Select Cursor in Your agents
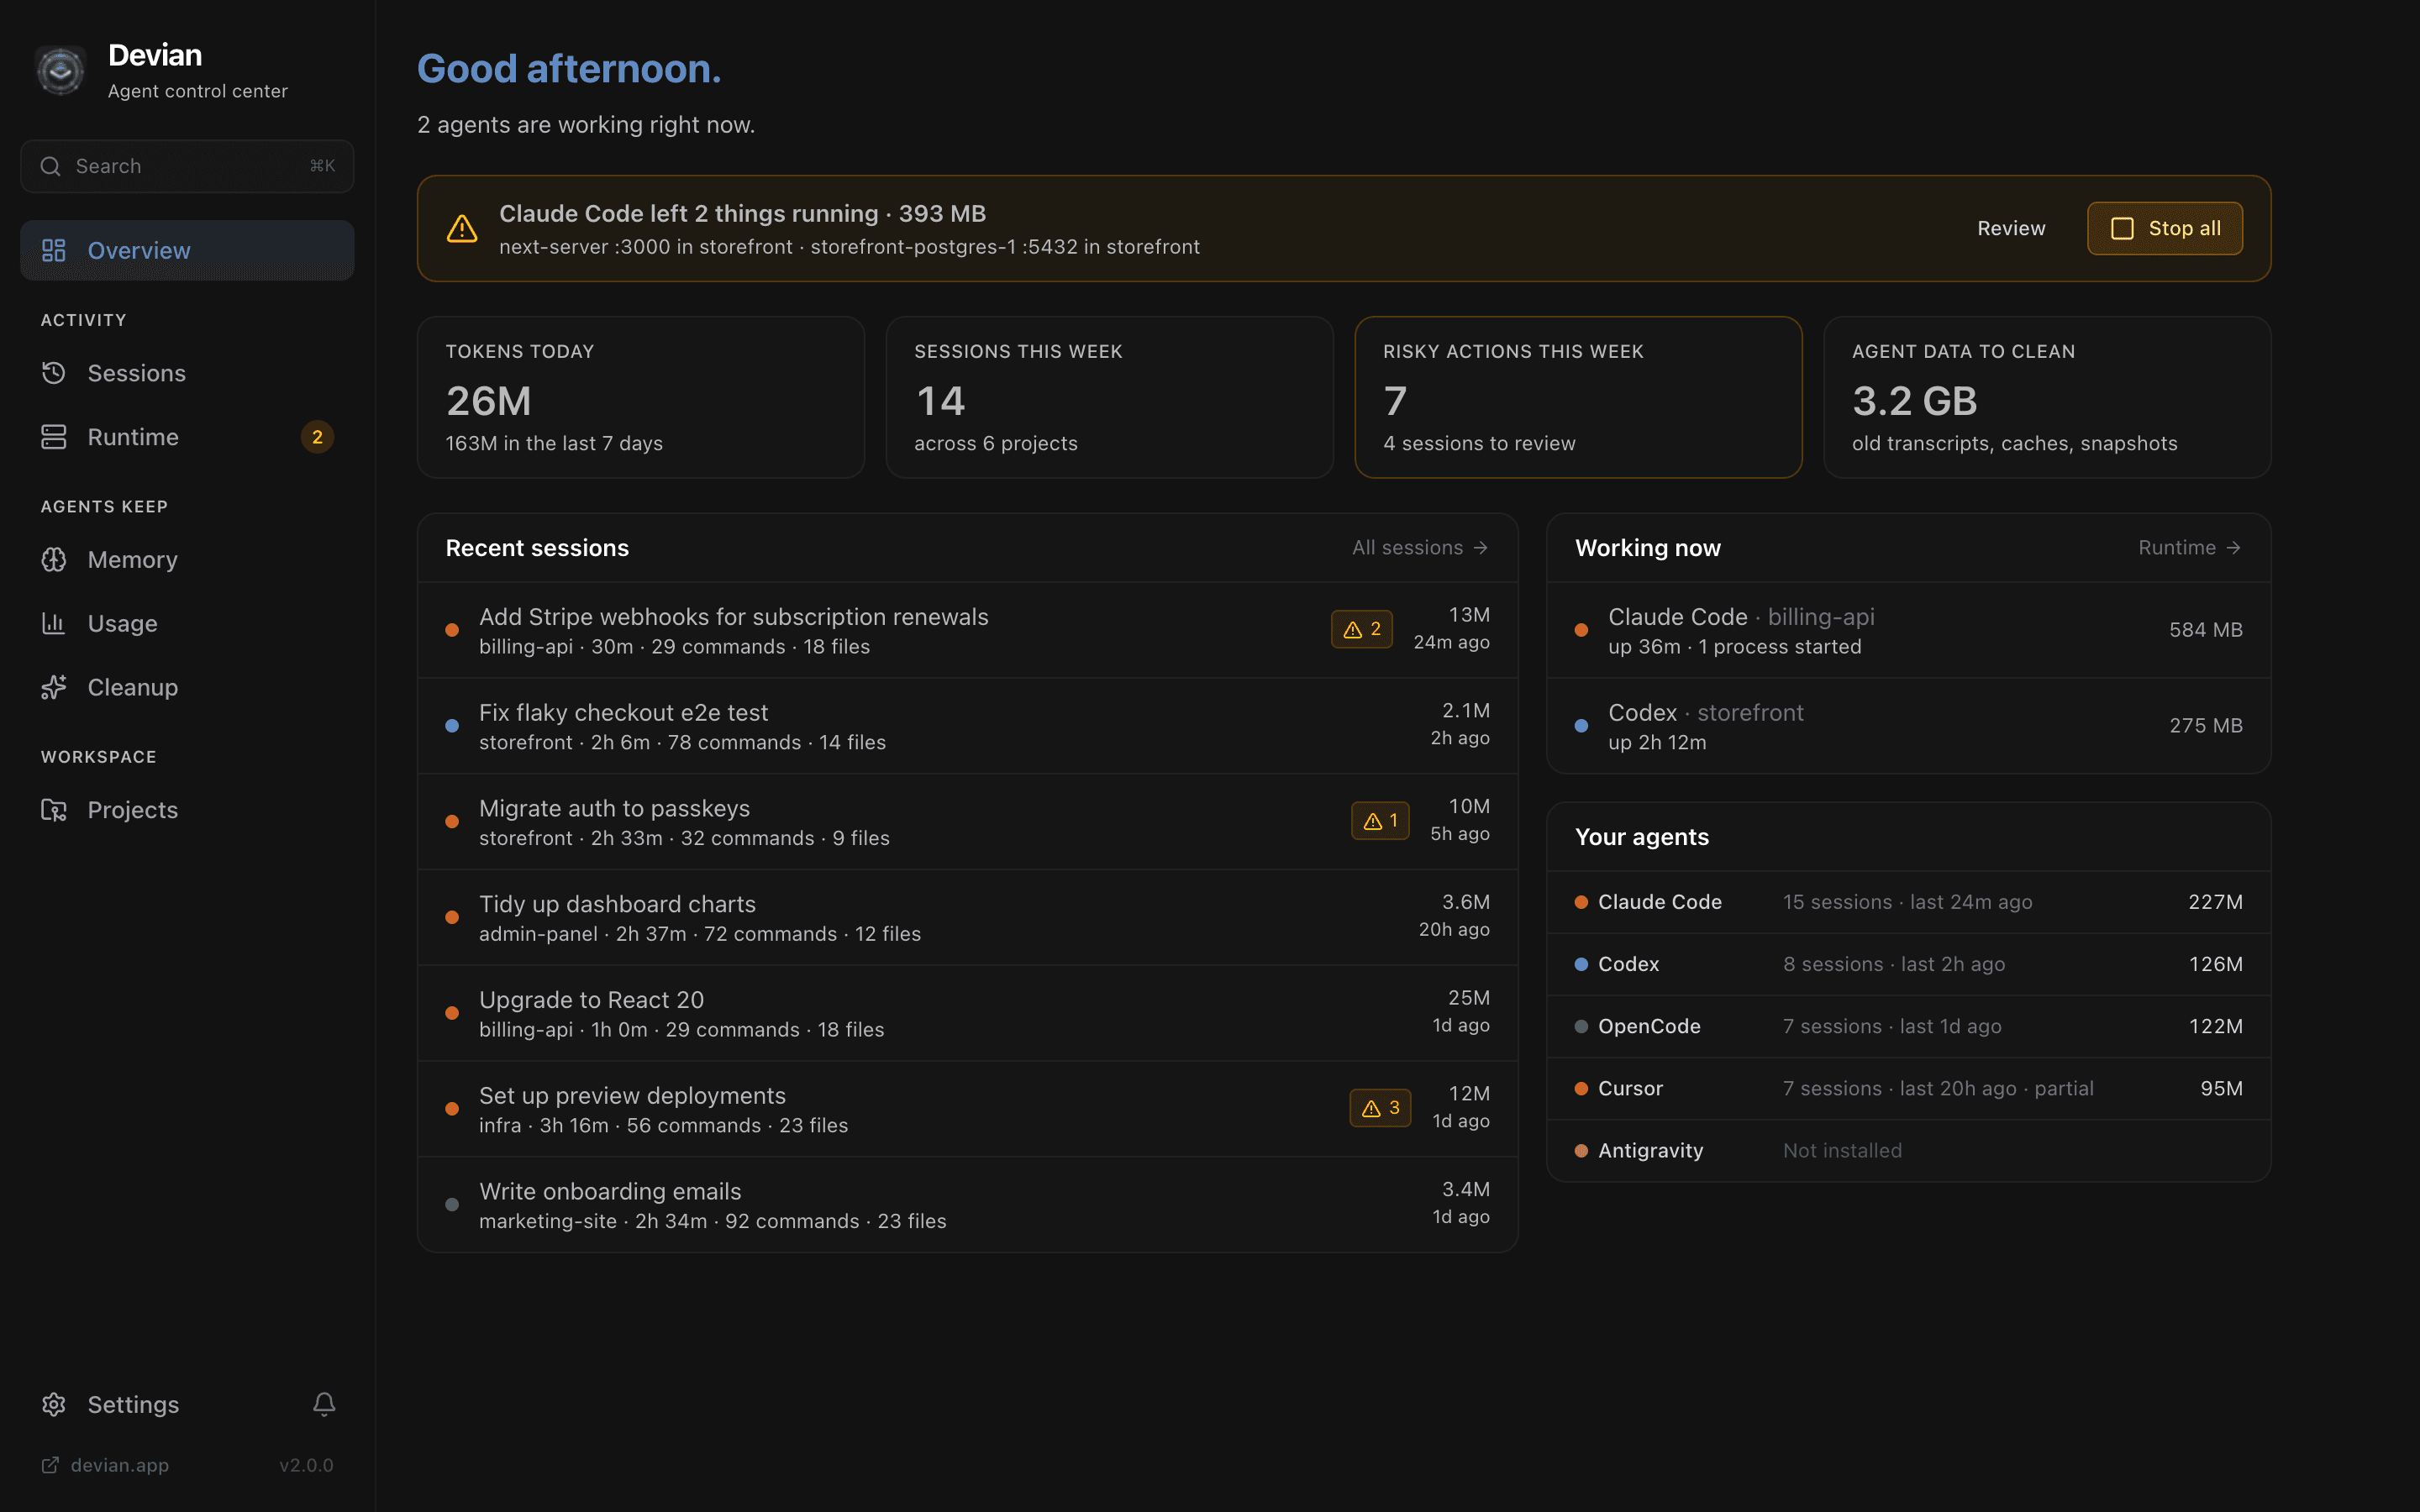Image resolution: width=2420 pixels, height=1512 pixels. click(x=1908, y=1088)
